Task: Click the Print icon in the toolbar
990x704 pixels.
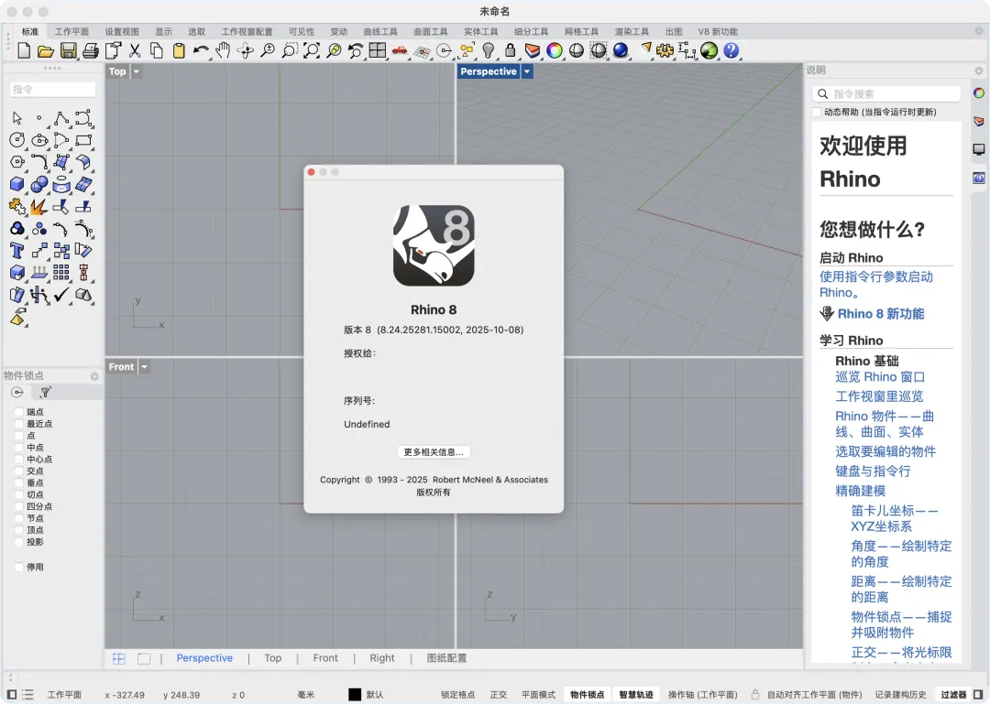Action: (x=90, y=51)
